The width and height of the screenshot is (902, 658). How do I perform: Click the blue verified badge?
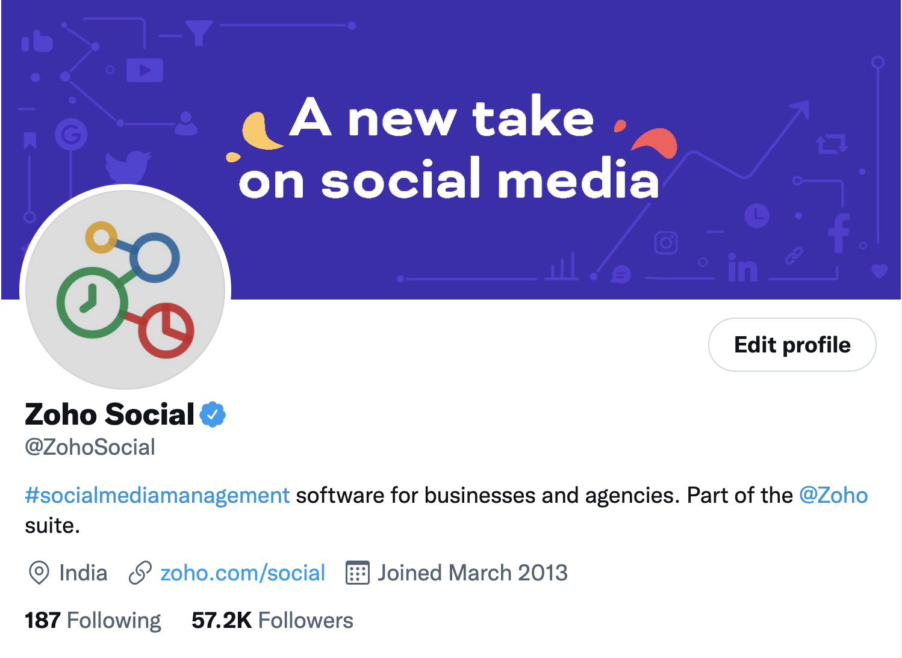[x=213, y=414]
